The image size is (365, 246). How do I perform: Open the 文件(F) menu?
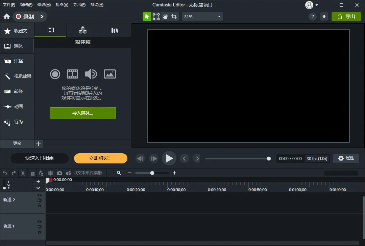click(x=9, y=5)
